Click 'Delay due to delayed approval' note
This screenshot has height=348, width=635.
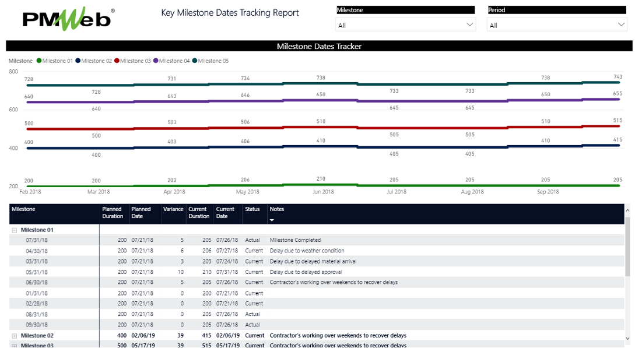point(306,272)
